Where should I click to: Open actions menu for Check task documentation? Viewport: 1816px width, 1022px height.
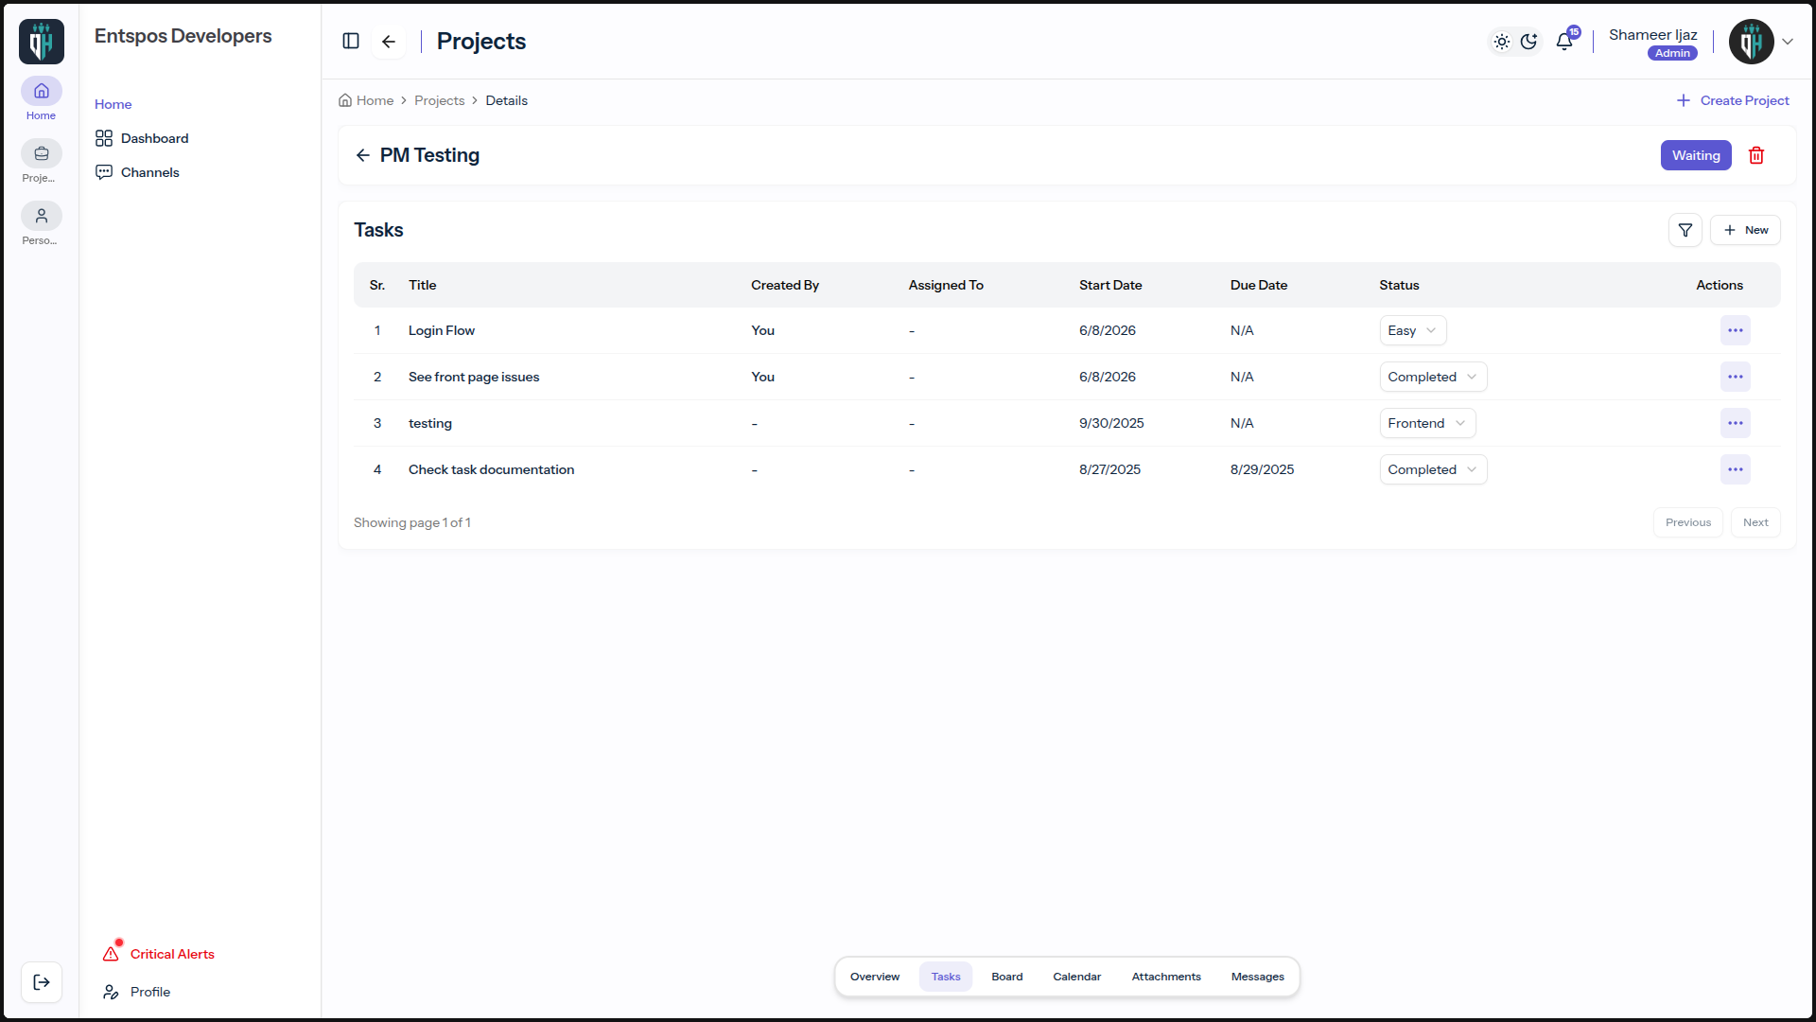(x=1736, y=469)
